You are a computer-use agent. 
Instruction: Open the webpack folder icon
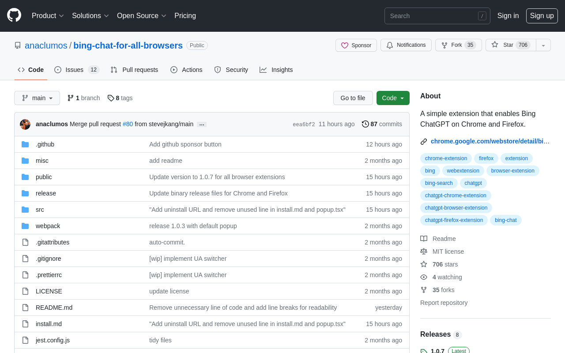tap(25, 226)
